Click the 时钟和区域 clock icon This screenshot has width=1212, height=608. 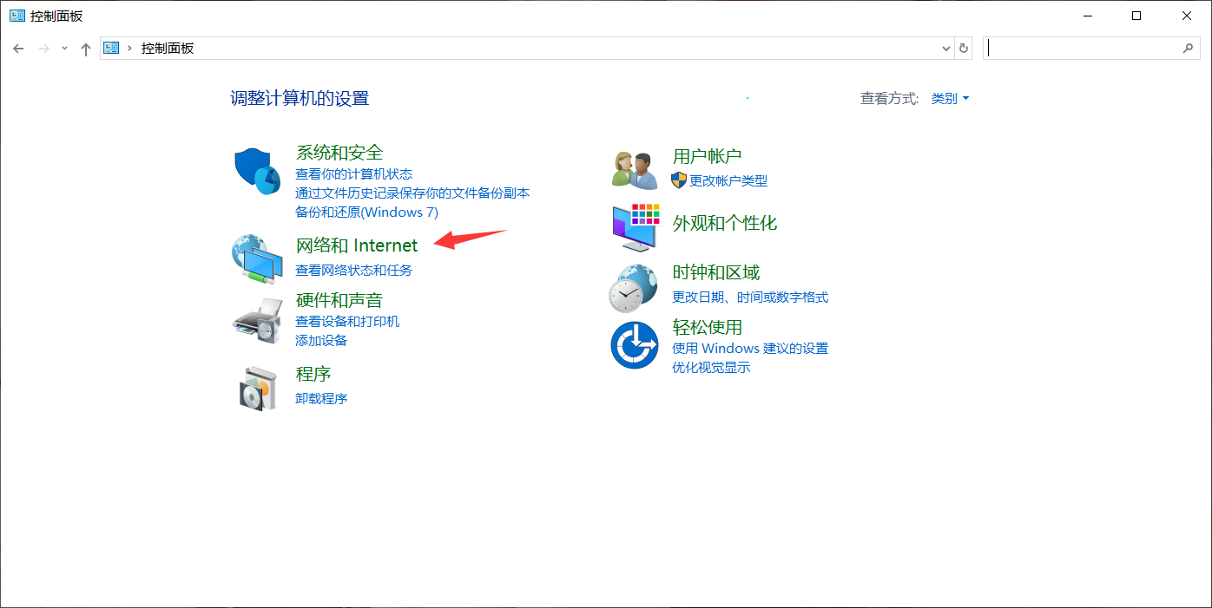[634, 286]
